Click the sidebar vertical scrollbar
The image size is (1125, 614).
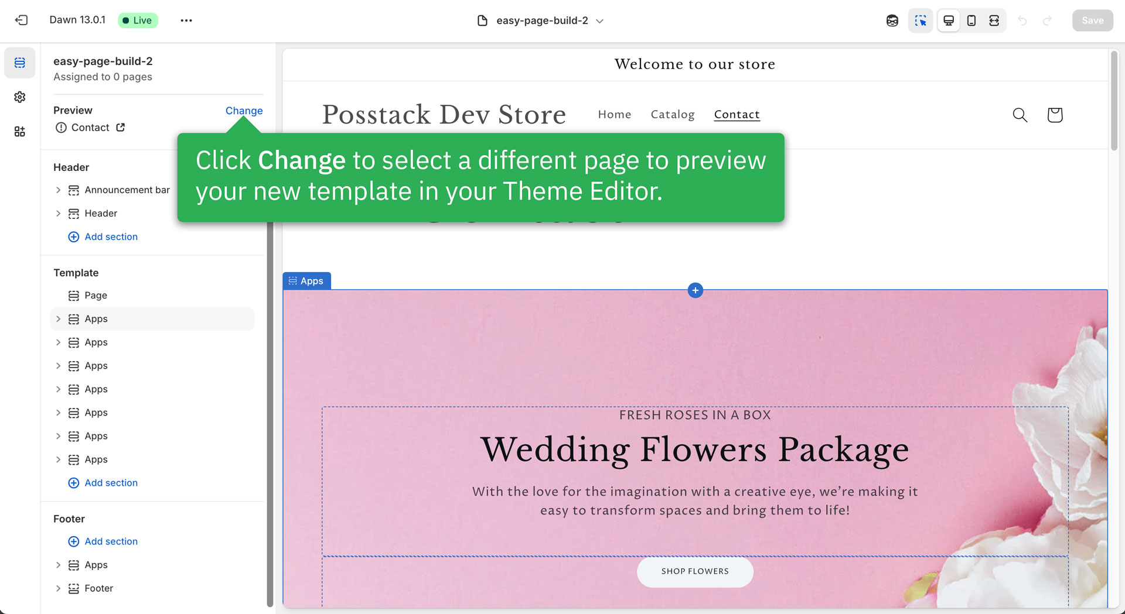click(x=270, y=410)
